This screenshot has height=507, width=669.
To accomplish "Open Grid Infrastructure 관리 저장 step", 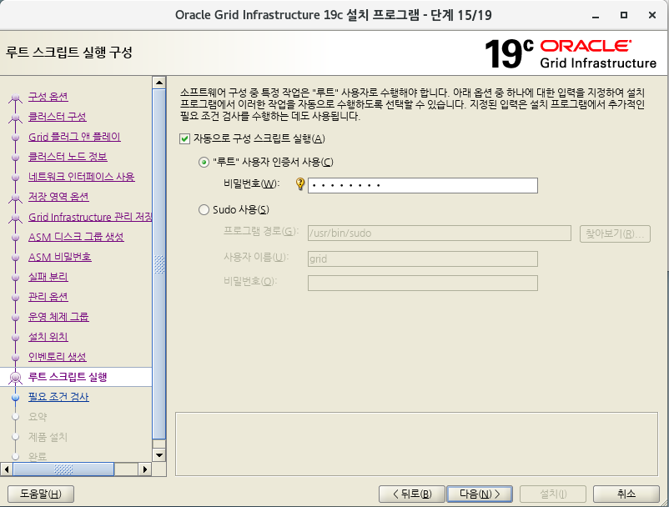I will click(x=90, y=217).
